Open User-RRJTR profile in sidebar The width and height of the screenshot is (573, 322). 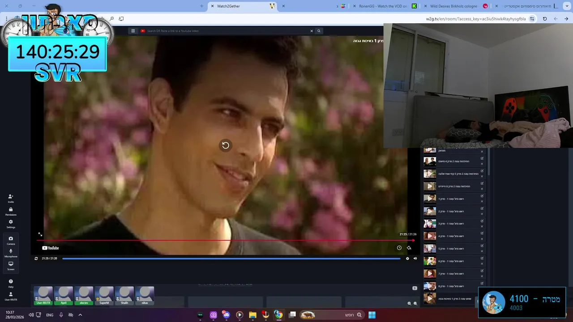[x=11, y=296]
